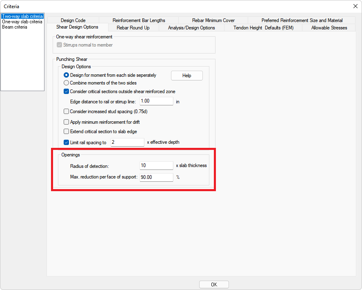Open the Design Code tab
362x290 pixels.
(73, 20)
